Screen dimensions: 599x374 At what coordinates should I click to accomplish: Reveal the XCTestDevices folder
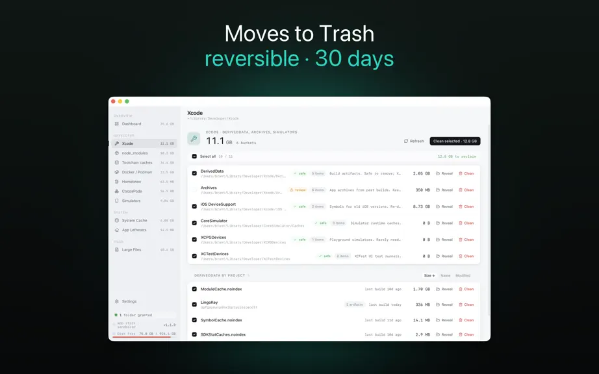(444, 256)
